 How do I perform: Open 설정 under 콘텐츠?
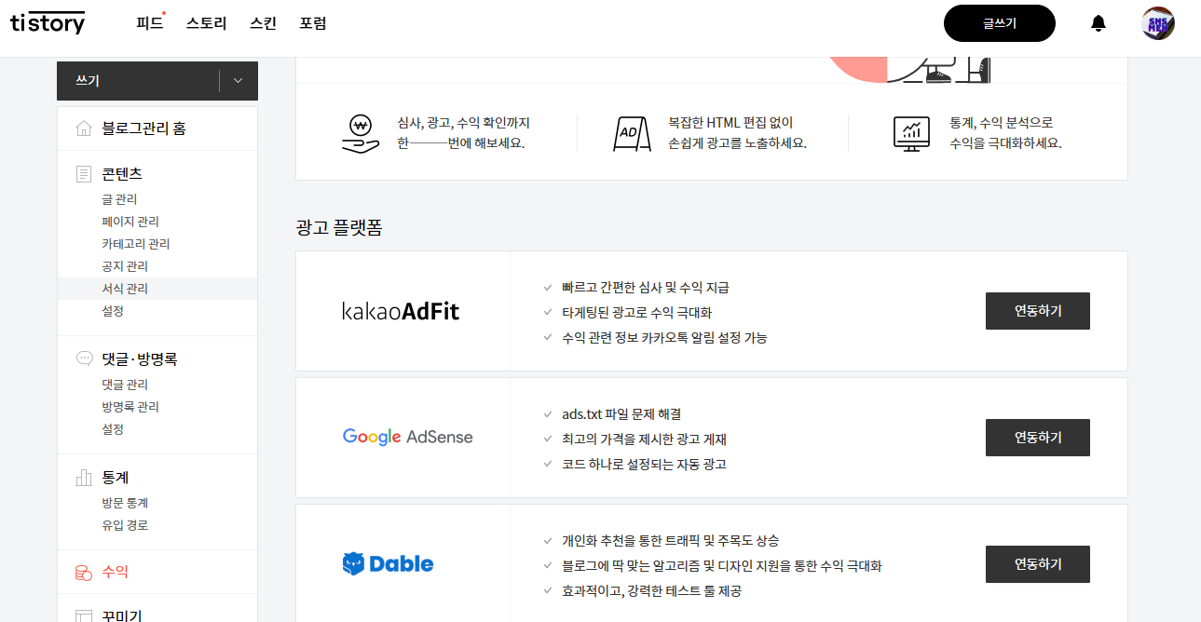tap(113, 311)
